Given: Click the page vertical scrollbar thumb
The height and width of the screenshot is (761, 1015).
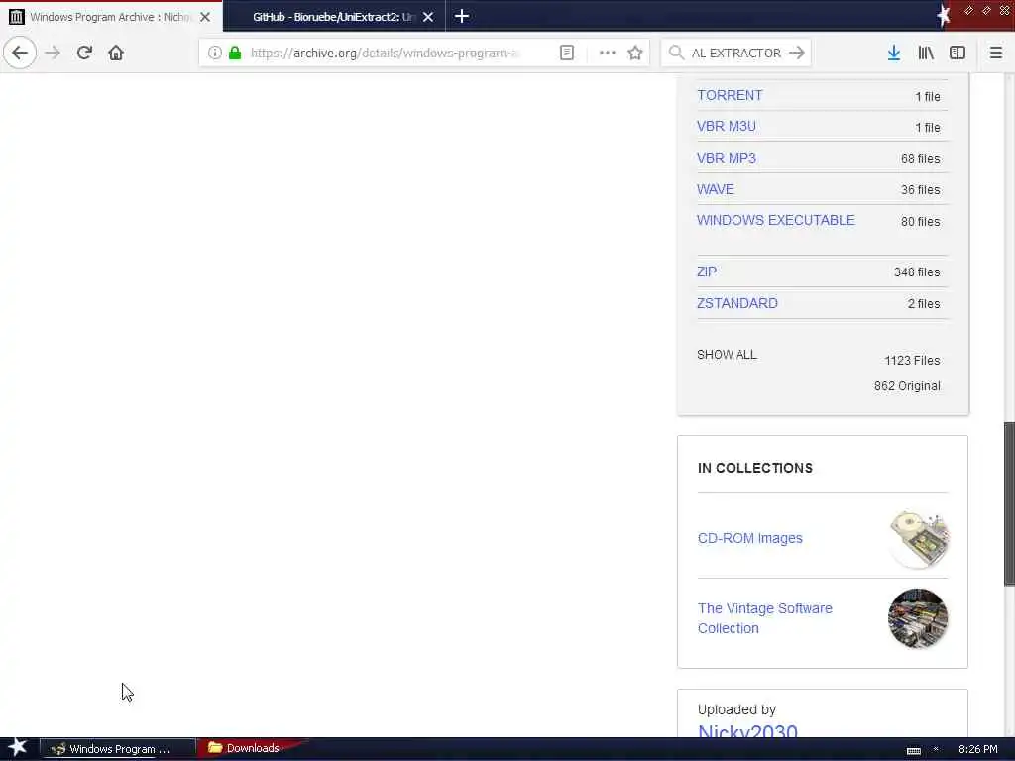Looking at the screenshot, I should tap(1009, 503).
